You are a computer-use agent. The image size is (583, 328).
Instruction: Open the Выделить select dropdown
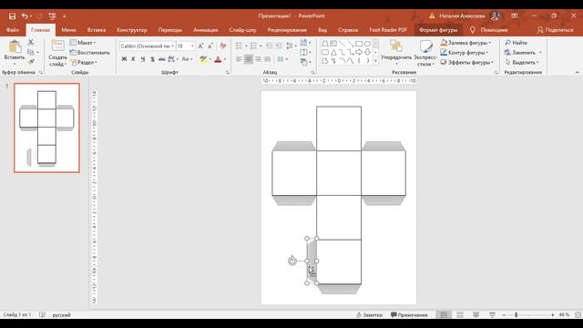tap(522, 62)
